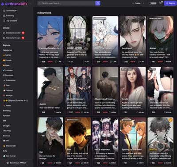This screenshot has width=177, height=167.
Task: Expand the arrow beside the GirlfriendGPT logo
Action: tap(30, 4)
